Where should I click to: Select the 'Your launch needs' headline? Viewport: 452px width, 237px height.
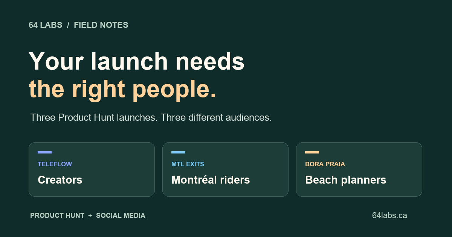point(137,61)
